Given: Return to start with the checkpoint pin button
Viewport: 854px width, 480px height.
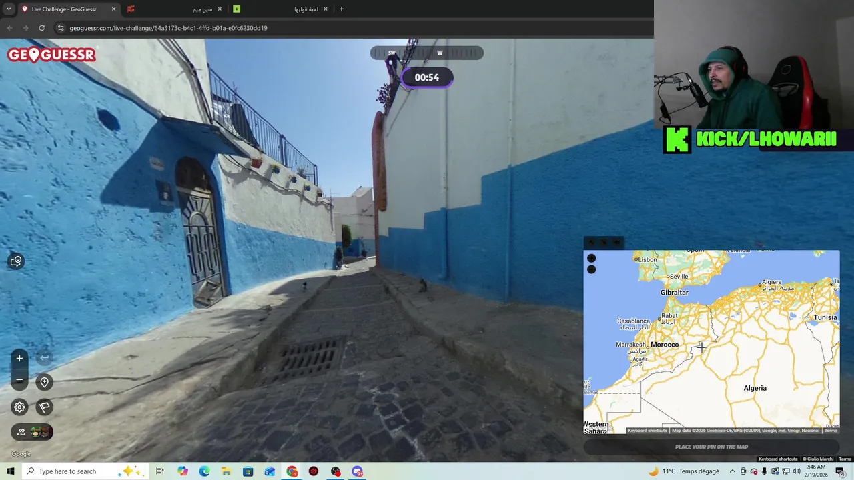Looking at the screenshot, I should 44,382.
